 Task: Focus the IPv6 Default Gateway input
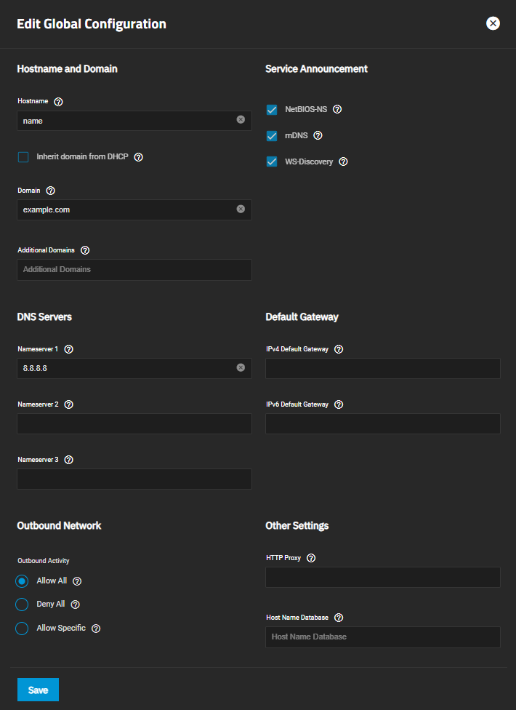click(383, 424)
